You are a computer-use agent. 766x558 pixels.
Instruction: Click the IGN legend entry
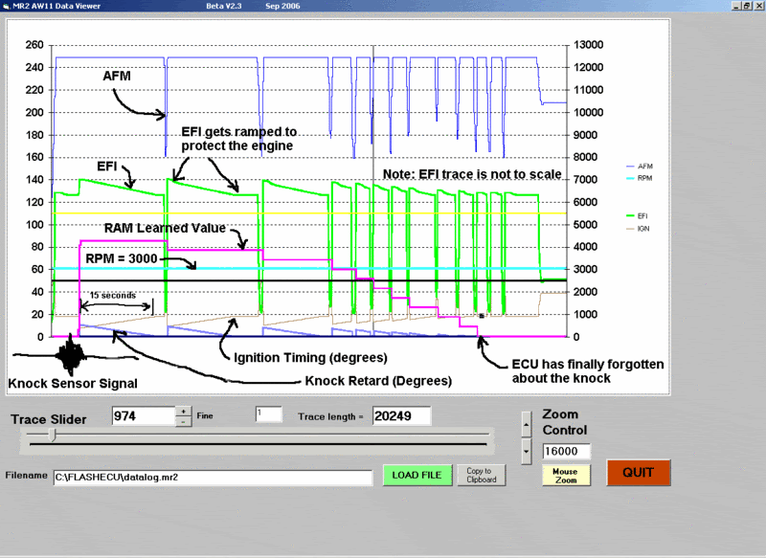coord(638,229)
